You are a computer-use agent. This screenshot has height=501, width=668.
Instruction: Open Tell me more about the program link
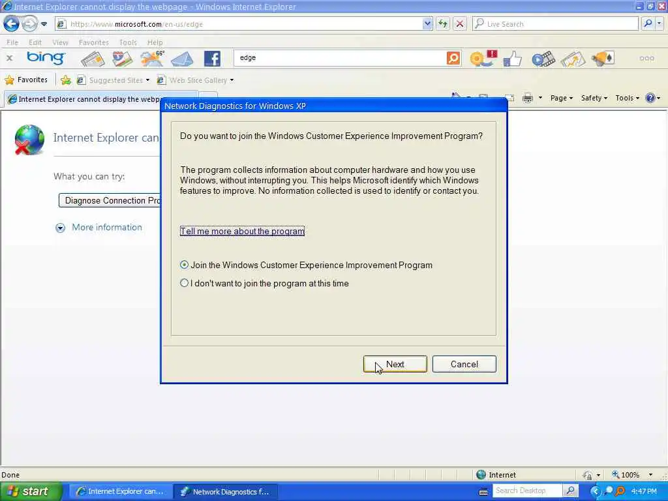(242, 232)
